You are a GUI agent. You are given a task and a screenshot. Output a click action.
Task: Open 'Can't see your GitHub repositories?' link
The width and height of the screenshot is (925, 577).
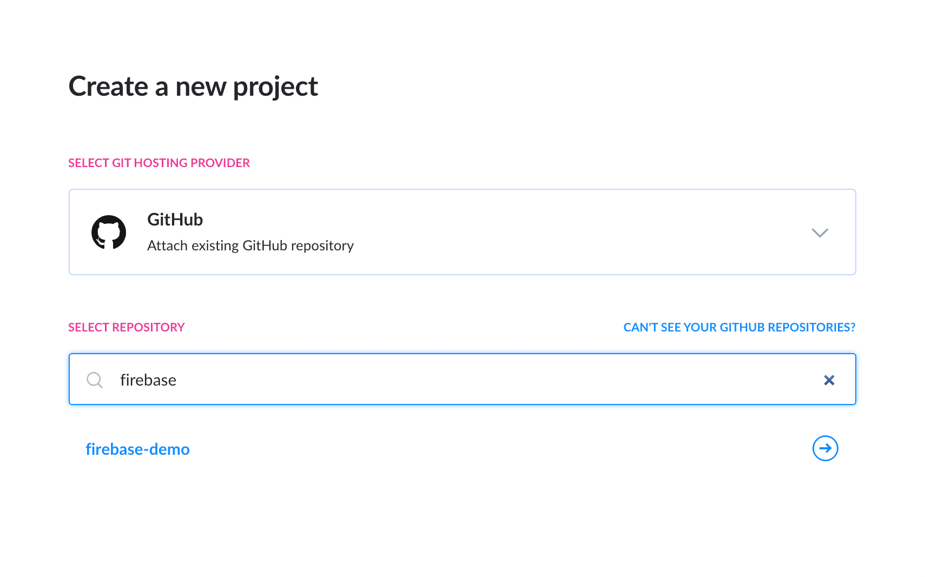pyautogui.click(x=739, y=327)
